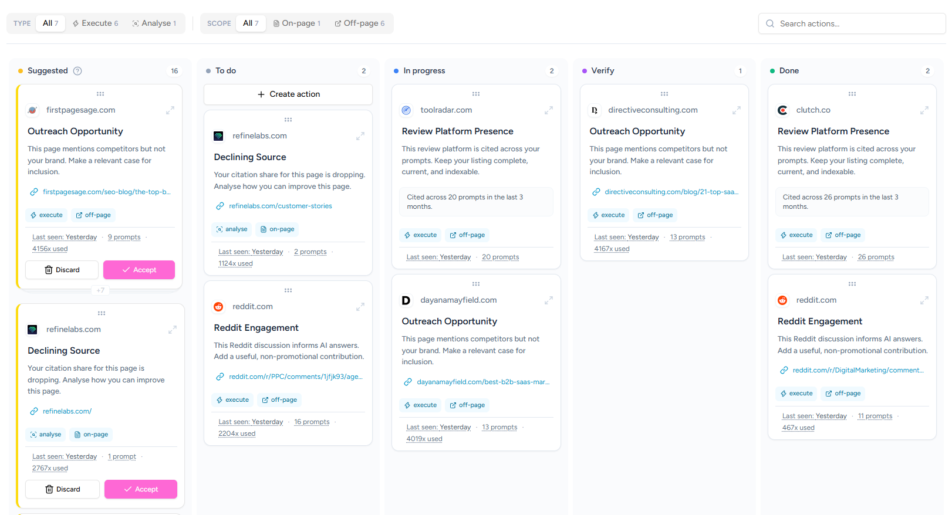Discard the refinelabs.com suggestion

click(63, 489)
